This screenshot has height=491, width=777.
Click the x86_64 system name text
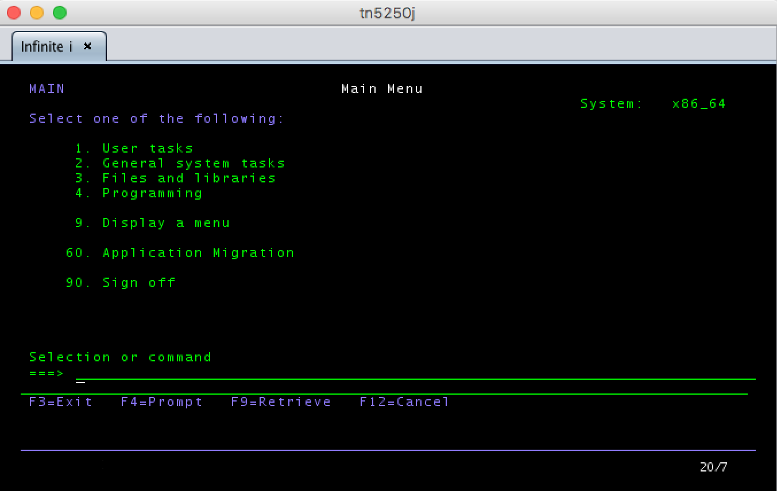(x=699, y=104)
